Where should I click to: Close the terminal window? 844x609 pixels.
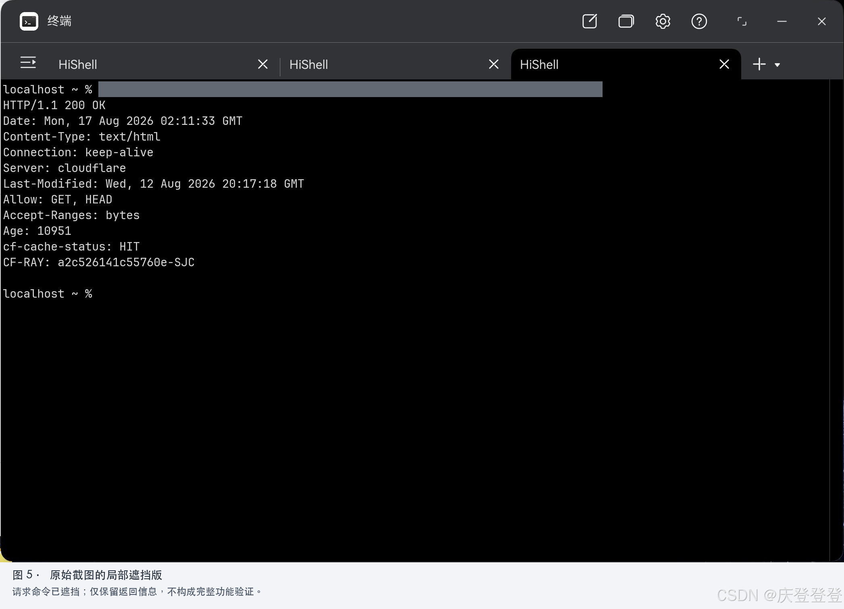(821, 21)
